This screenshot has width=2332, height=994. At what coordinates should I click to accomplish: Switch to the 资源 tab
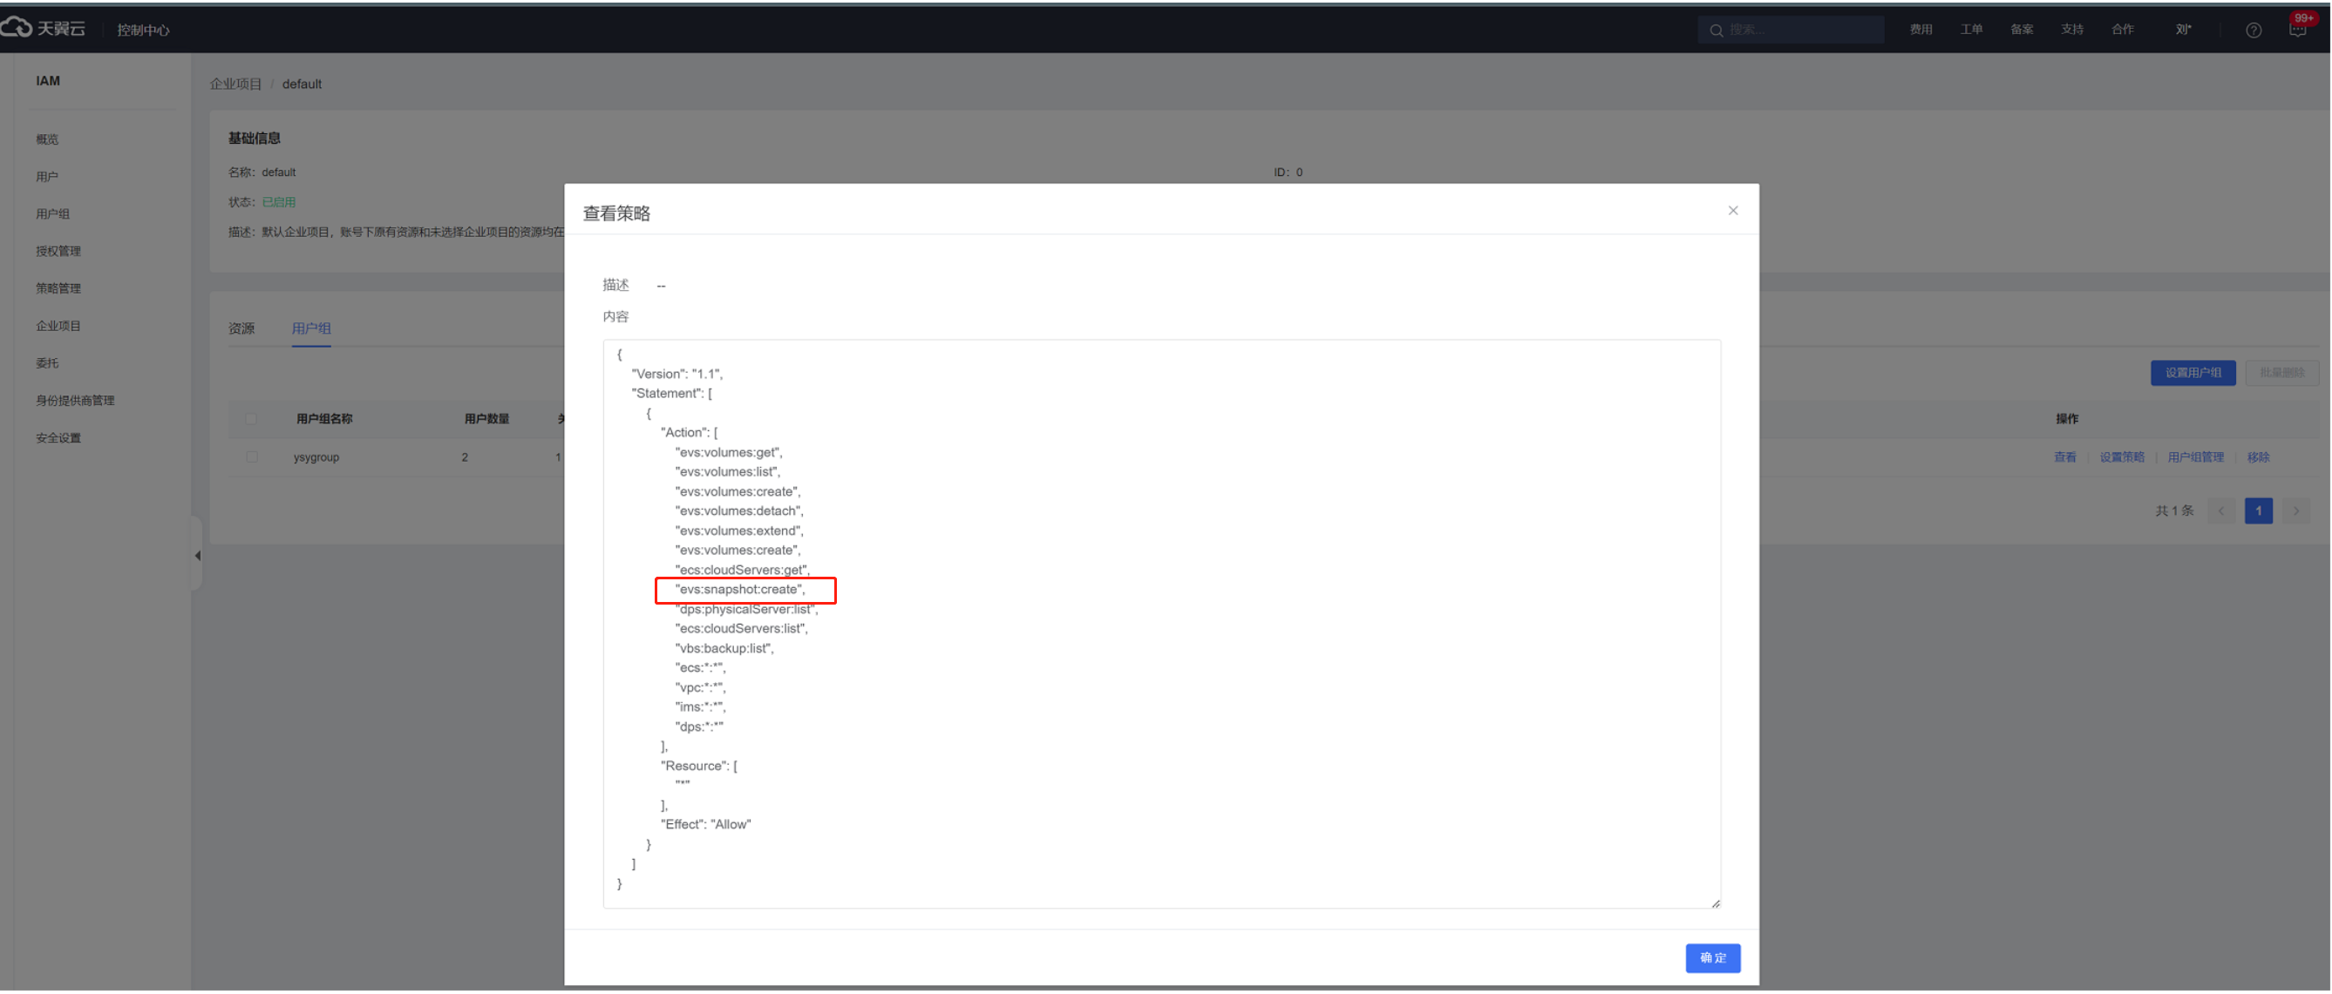point(241,328)
